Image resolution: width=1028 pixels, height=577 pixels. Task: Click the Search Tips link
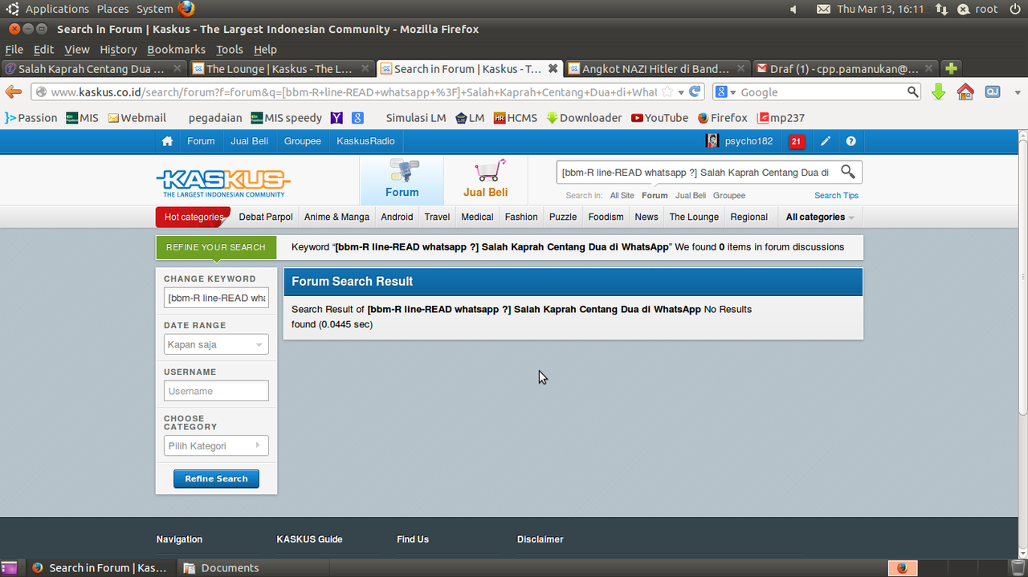[x=836, y=195]
